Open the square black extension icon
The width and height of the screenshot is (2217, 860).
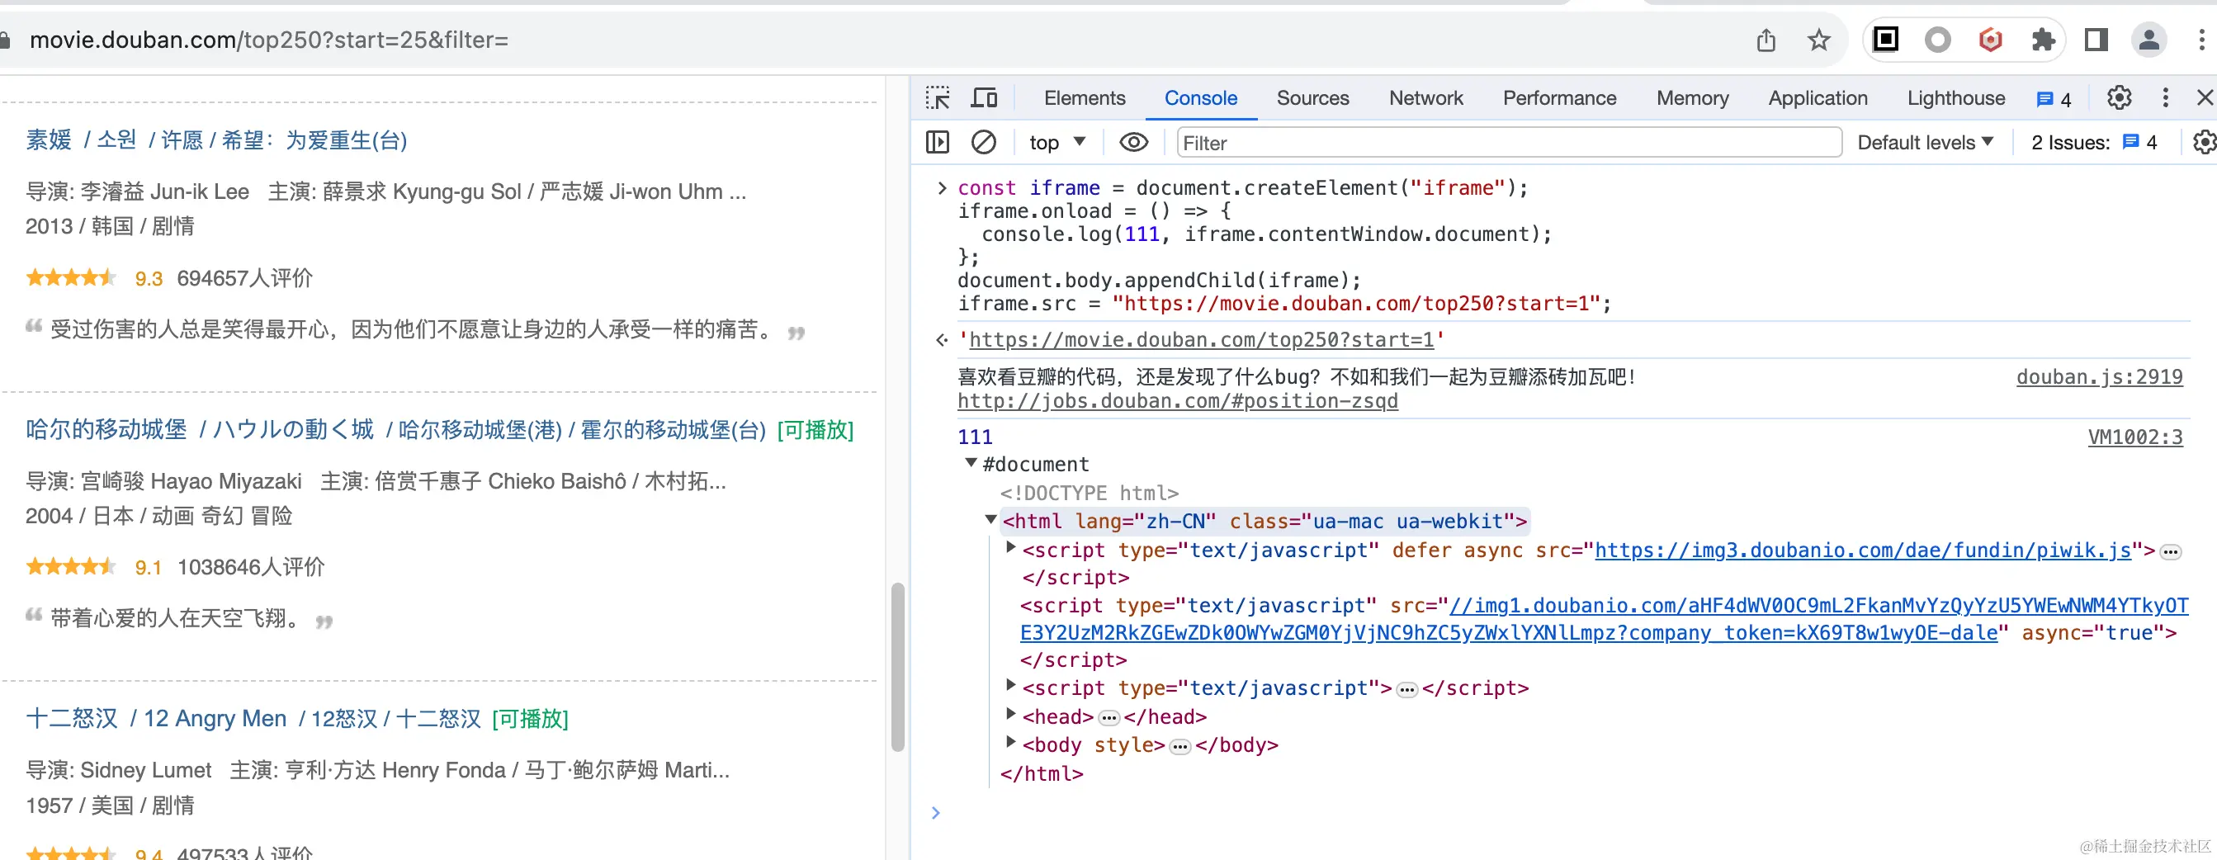click(1885, 40)
